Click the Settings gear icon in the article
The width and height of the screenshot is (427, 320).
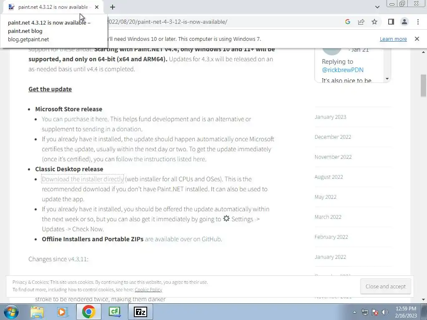pyautogui.click(x=226, y=218)
